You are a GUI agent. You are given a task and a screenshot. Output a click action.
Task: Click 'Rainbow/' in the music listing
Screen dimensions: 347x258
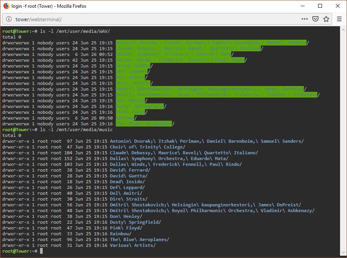(121, 234)
